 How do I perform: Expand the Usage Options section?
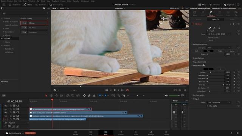[x=199, y=58]
